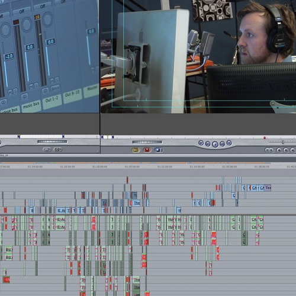Image resolution: width=296 pixels, height=296 pixels.
Task: Mute the Out 1-2 channel strip
Action: click(x=52, y=81)
